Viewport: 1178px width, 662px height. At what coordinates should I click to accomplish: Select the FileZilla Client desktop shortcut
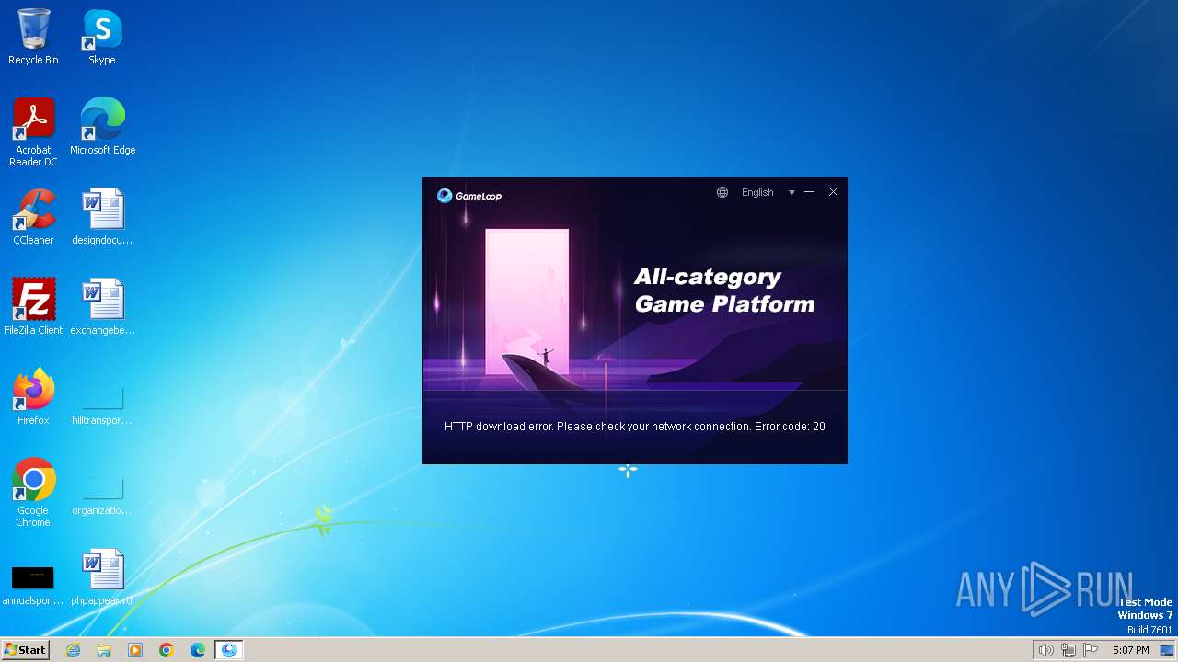pyautogui.click(x=33, y=307)
